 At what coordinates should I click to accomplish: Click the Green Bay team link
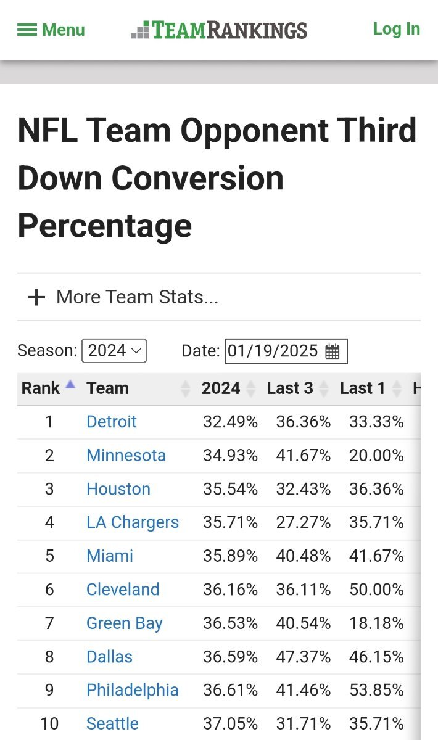pyautogui.click(x=125, y=623)
